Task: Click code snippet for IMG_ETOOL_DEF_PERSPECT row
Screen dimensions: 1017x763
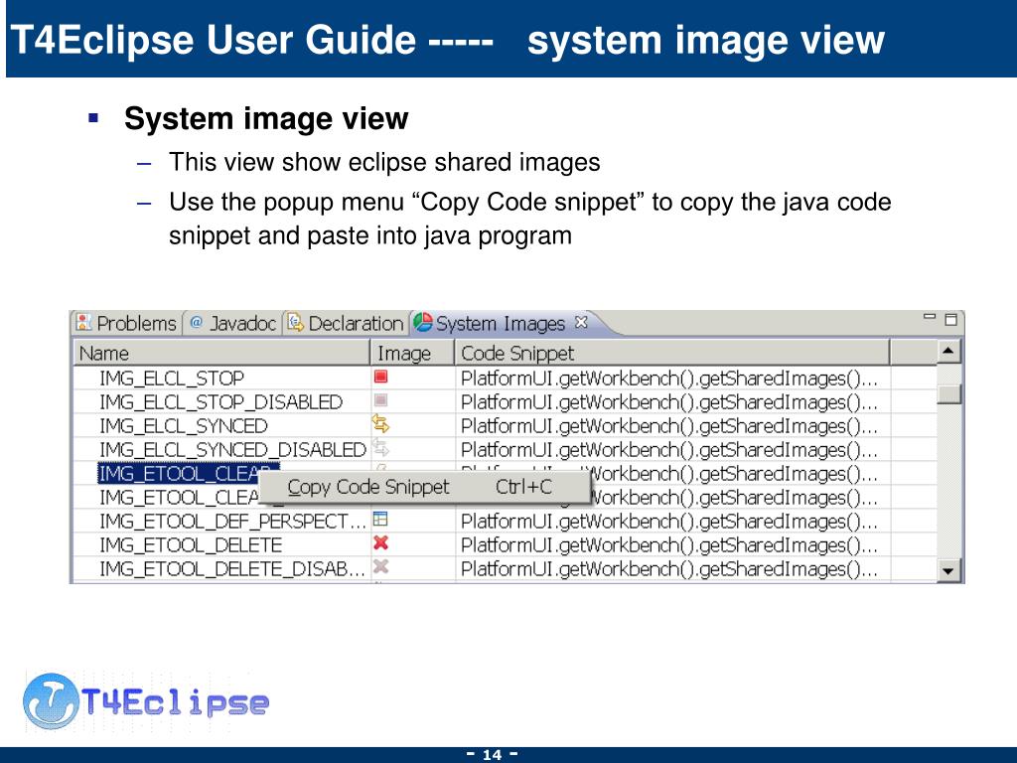Action: click(x=668, y=521)
